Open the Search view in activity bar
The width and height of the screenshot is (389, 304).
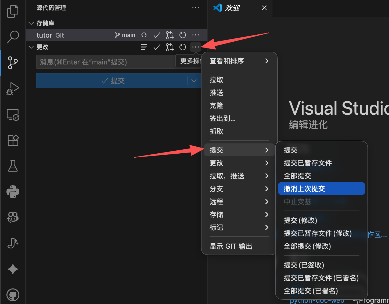click(x=13, y=37)
